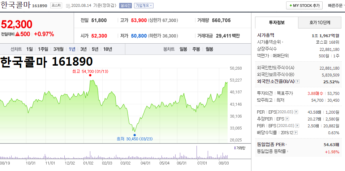Switch to the 월봉 candlestick chart
Viewport: 345px width, 171px height.
coord(209,49)
